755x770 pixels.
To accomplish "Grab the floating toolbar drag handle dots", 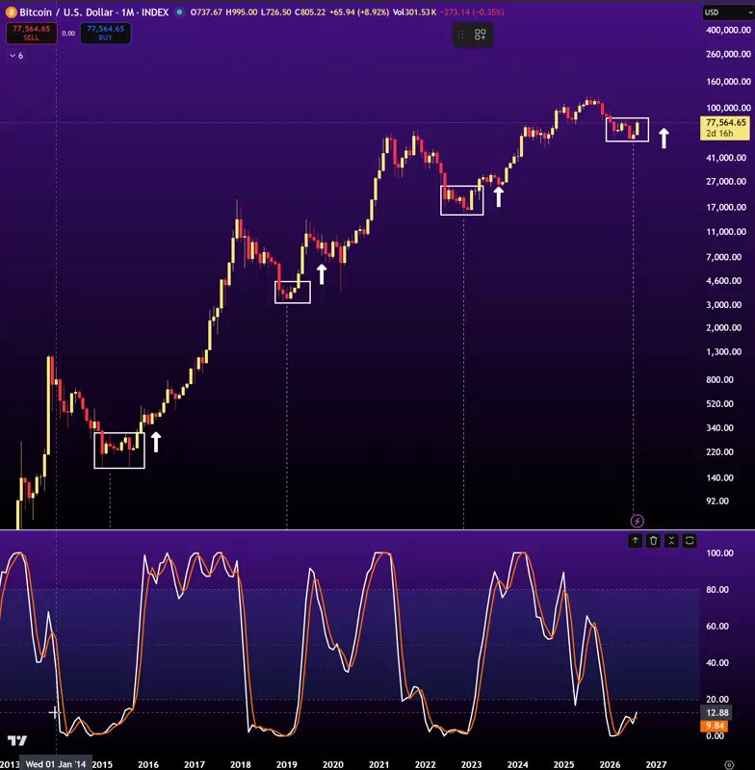I will 460,35.
